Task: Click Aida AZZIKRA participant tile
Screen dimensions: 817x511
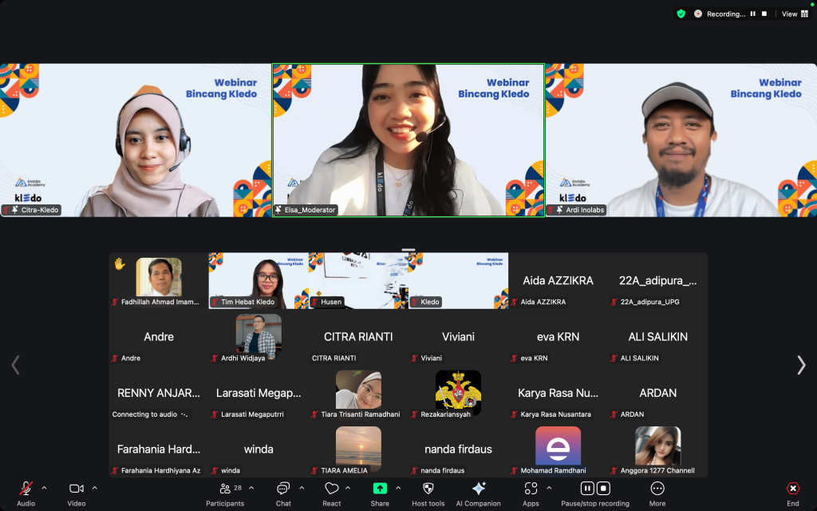Action: click(x=558, y=280)
